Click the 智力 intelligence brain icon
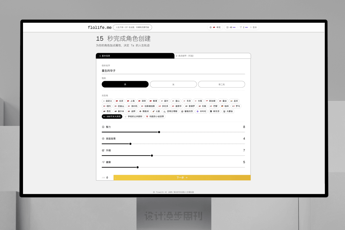 click(103, 127)
